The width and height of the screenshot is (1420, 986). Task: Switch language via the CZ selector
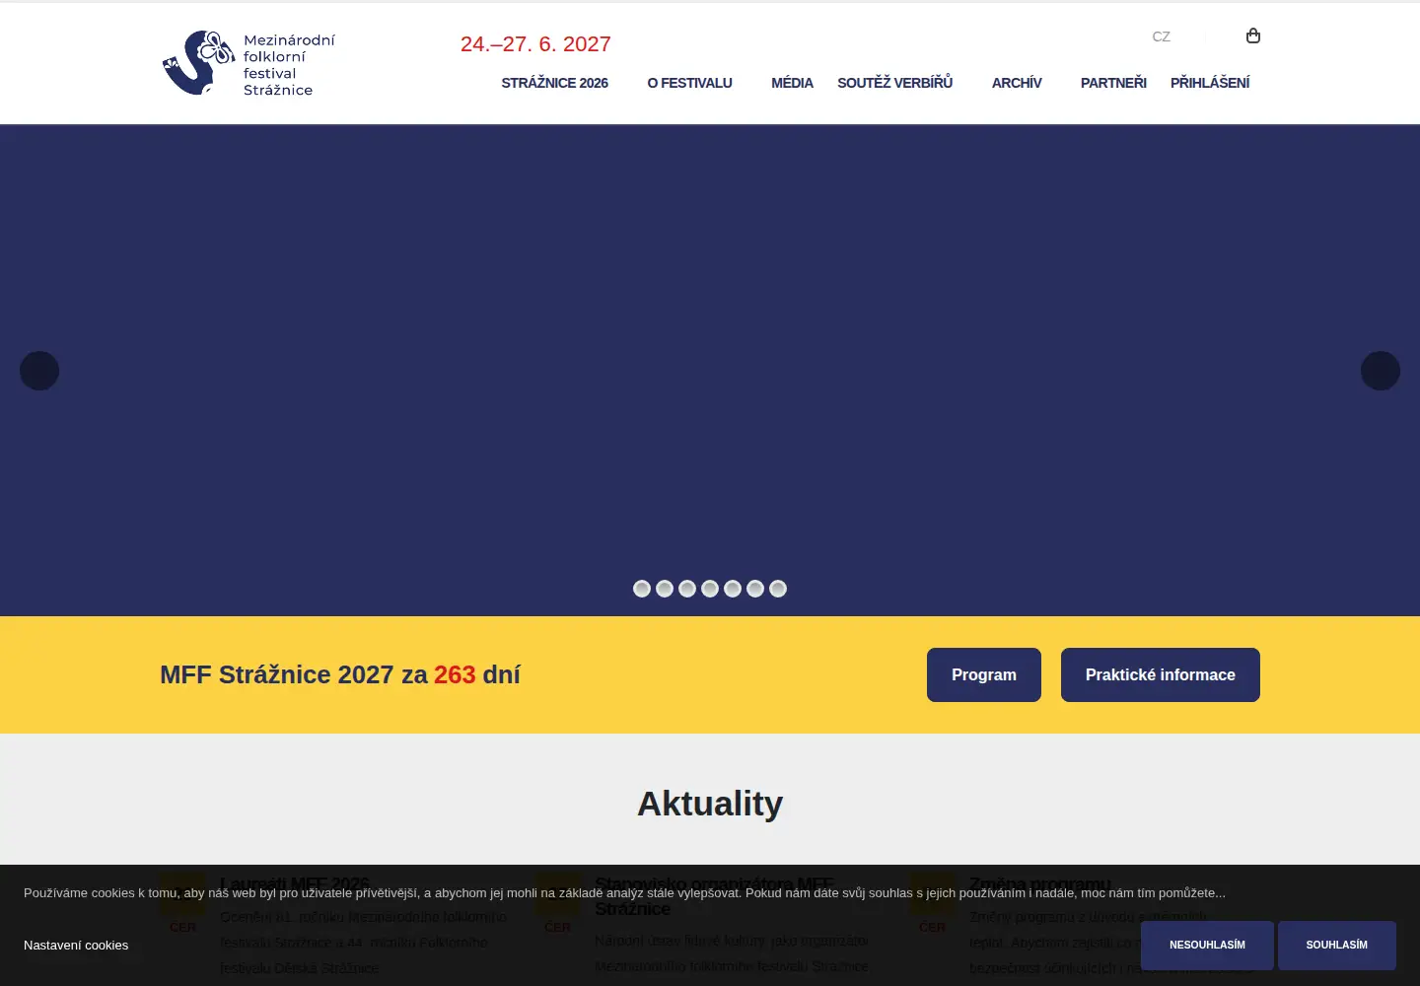point(1162,36)
